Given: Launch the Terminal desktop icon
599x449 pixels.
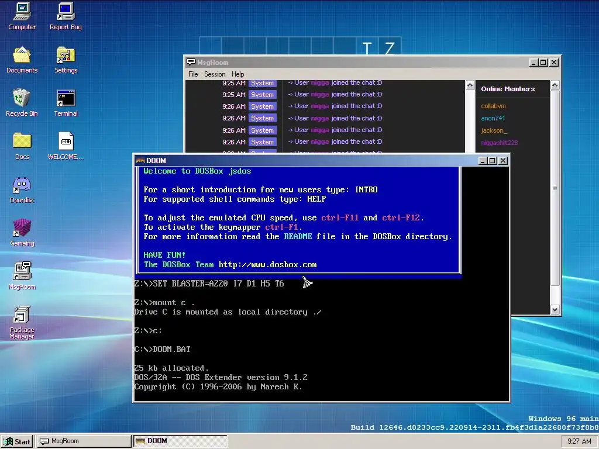Looking at the screenshot, I should pos(66,103).
